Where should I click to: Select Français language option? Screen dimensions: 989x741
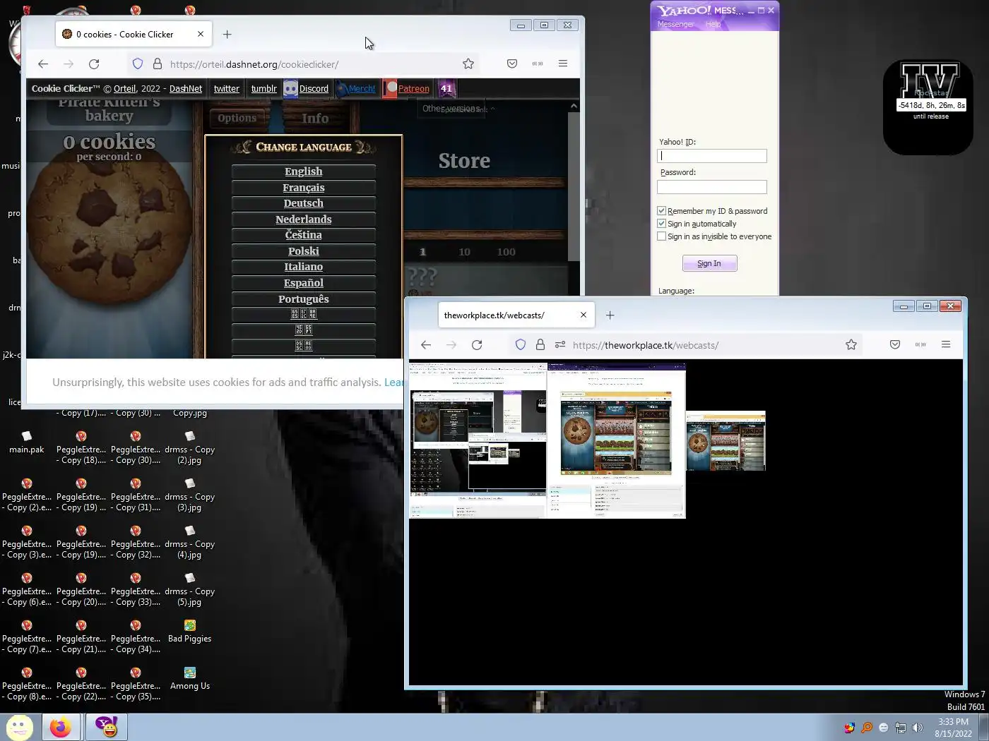pyautogui.click(x=304, y=188)
